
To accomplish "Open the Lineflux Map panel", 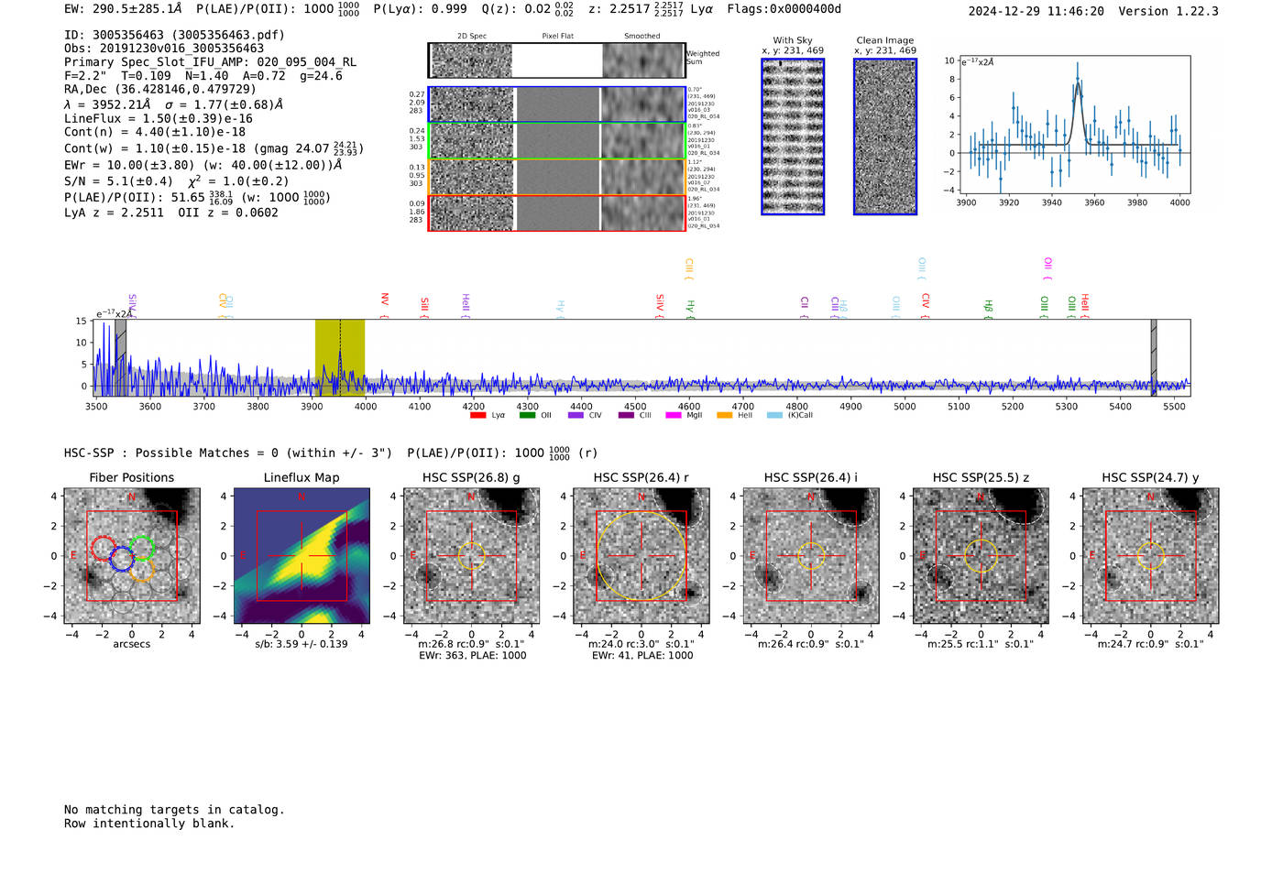I will click(x=302, y=556).
